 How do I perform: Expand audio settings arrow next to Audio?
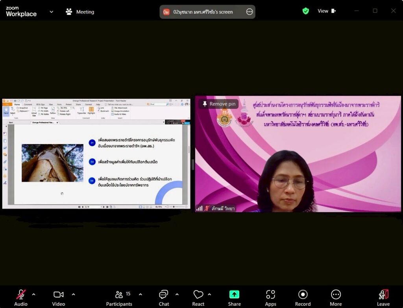pos(34,294)
